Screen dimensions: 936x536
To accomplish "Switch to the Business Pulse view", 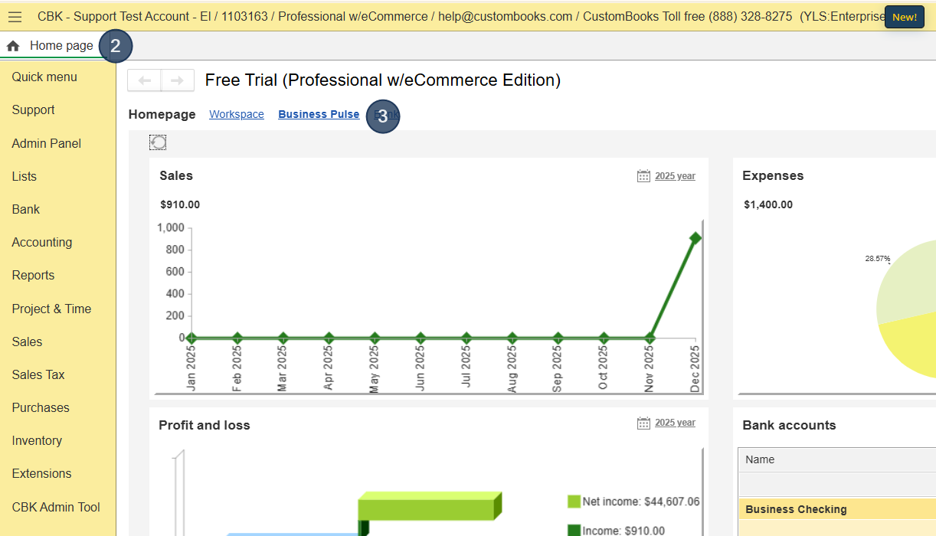I will click(319, 114).
